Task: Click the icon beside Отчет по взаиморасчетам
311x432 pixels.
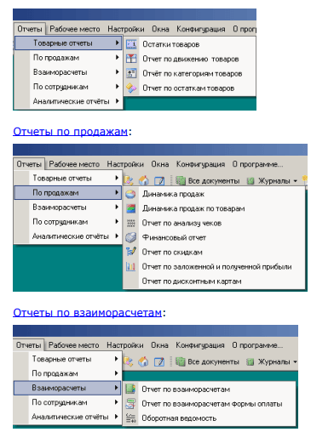Action: (x=130, y=389)
